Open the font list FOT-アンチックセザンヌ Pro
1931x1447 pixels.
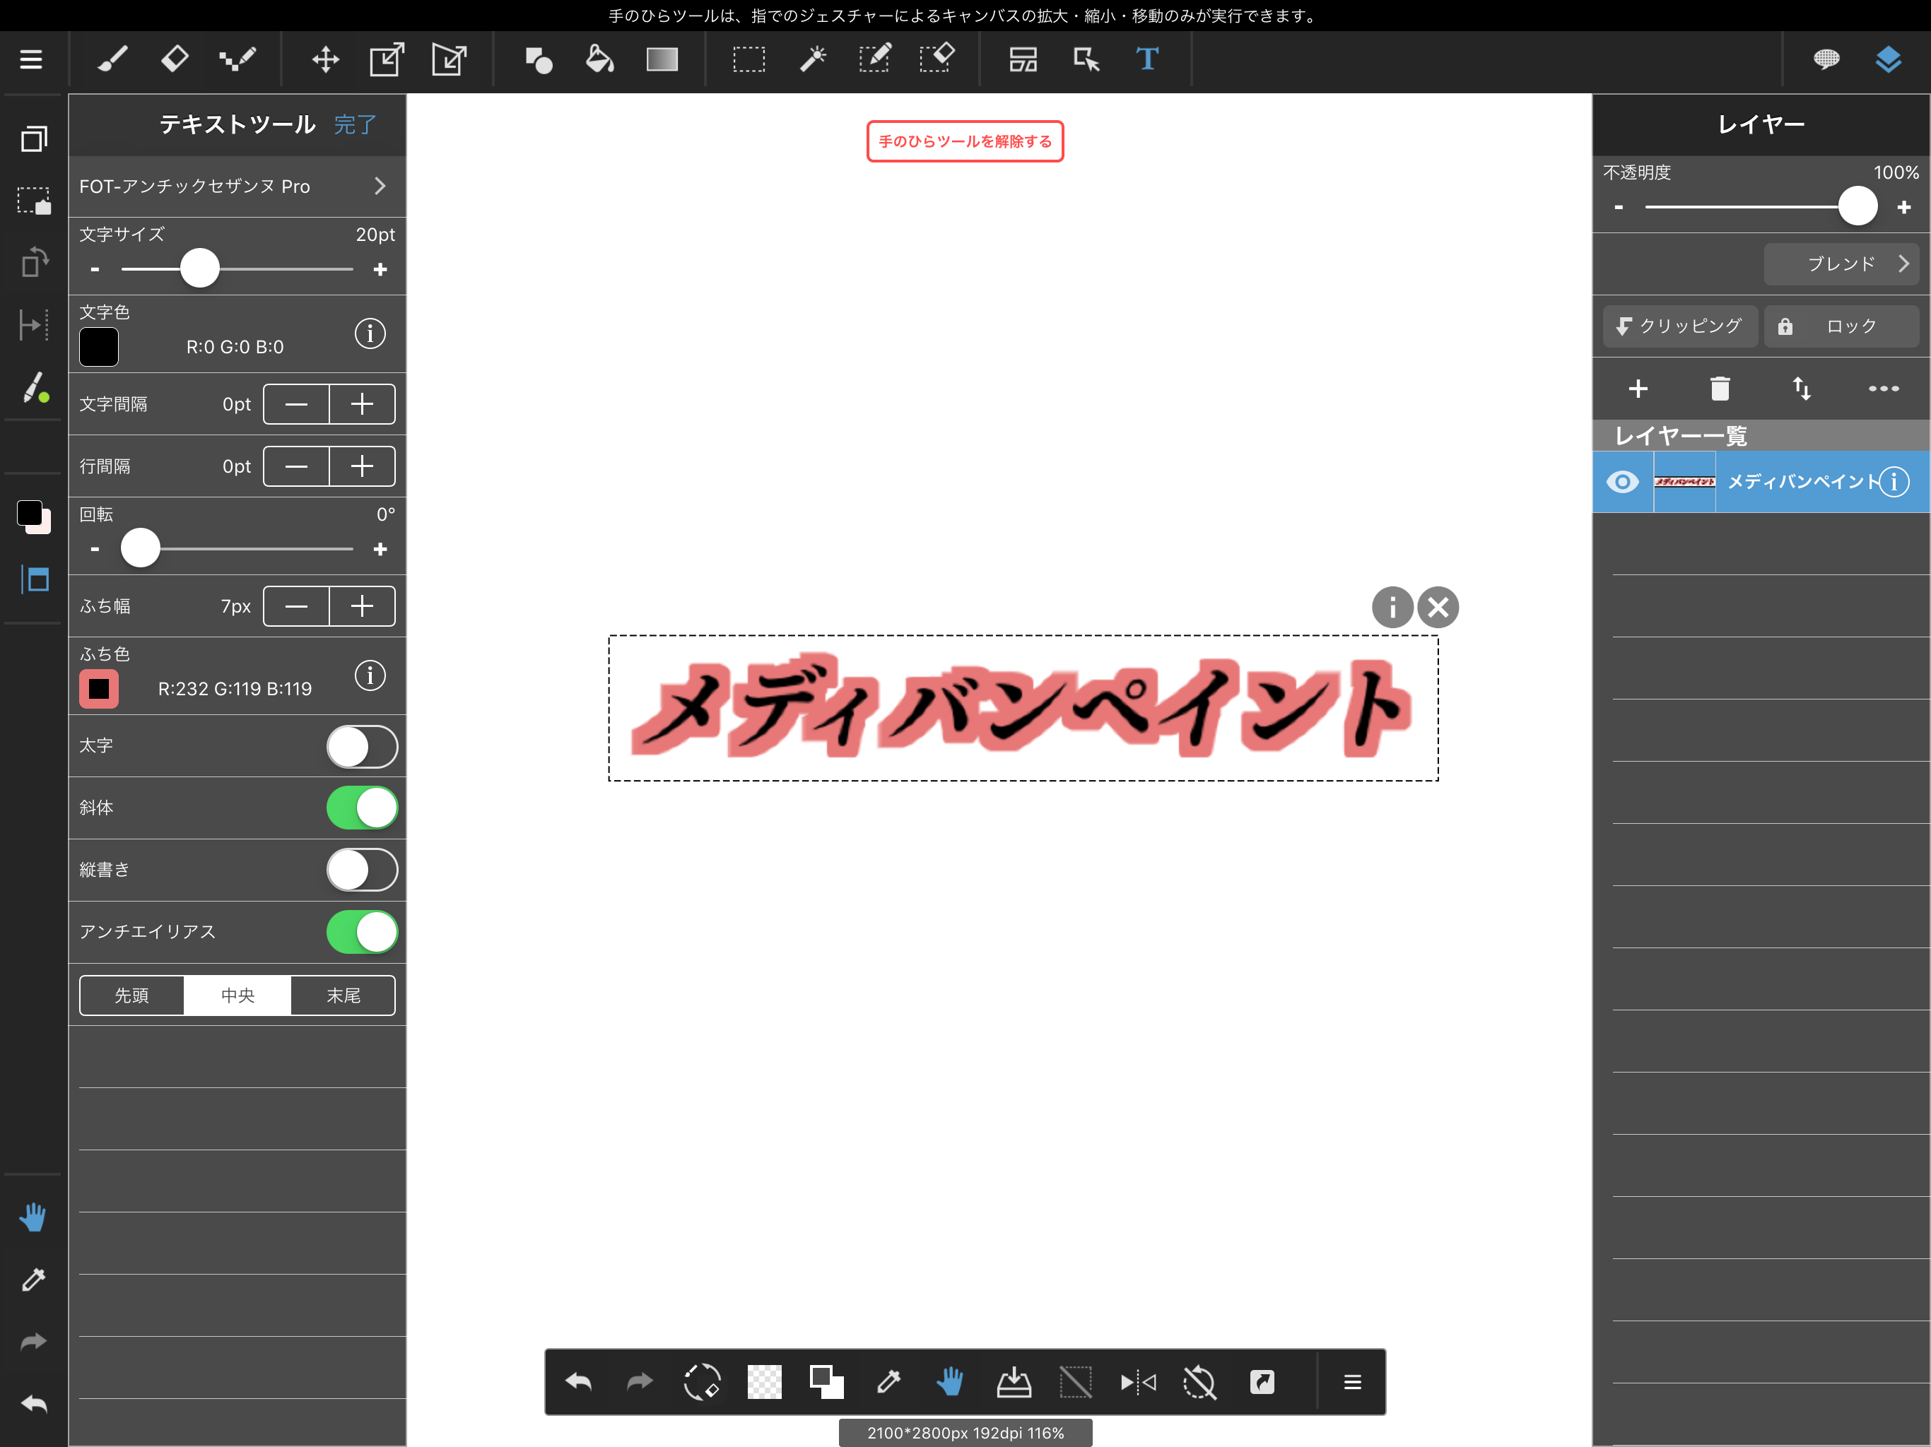click(x=237, y=186)
